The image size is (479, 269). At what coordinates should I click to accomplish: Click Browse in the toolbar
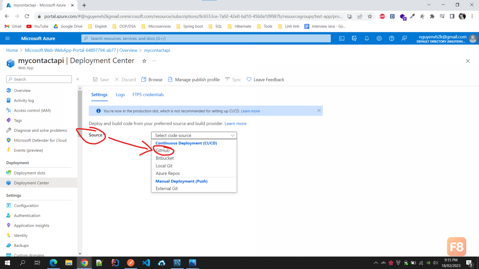pyautogui.click(x=152, y=80)
